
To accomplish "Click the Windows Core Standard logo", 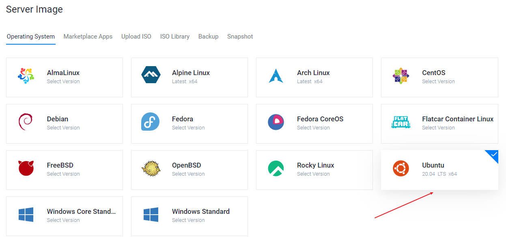I will (26, 215).
